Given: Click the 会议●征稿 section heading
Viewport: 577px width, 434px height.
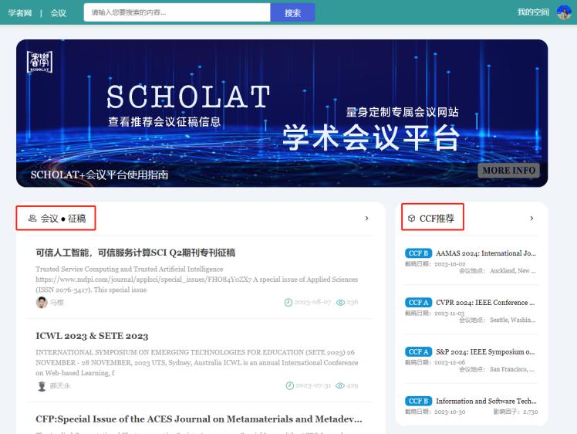Looking at the screenshot, I should (63, 219).
